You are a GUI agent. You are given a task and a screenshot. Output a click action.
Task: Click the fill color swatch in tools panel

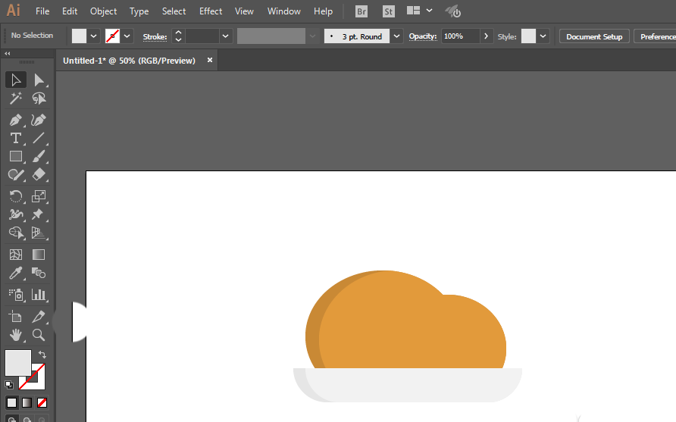[17, 362]
